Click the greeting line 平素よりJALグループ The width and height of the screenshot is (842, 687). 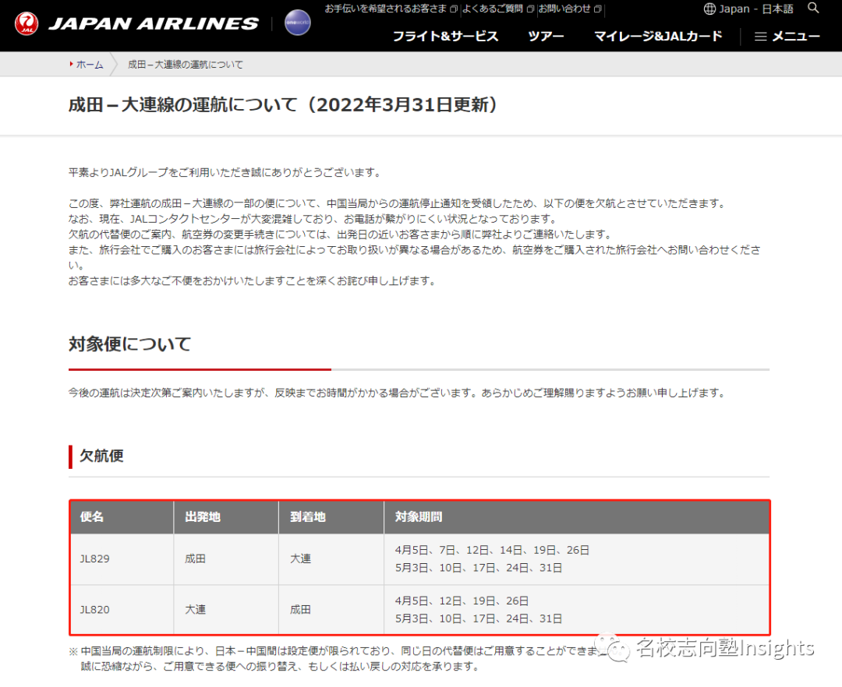click(225, 173)
